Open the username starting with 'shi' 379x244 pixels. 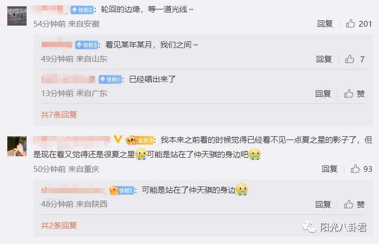pyautogui.click(x=74, y=190)
